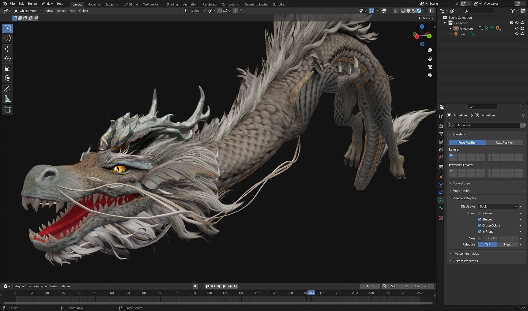Choose the Measure tool
The width and height of the screenshot is (528, 311).
click(x=8, y=99)
